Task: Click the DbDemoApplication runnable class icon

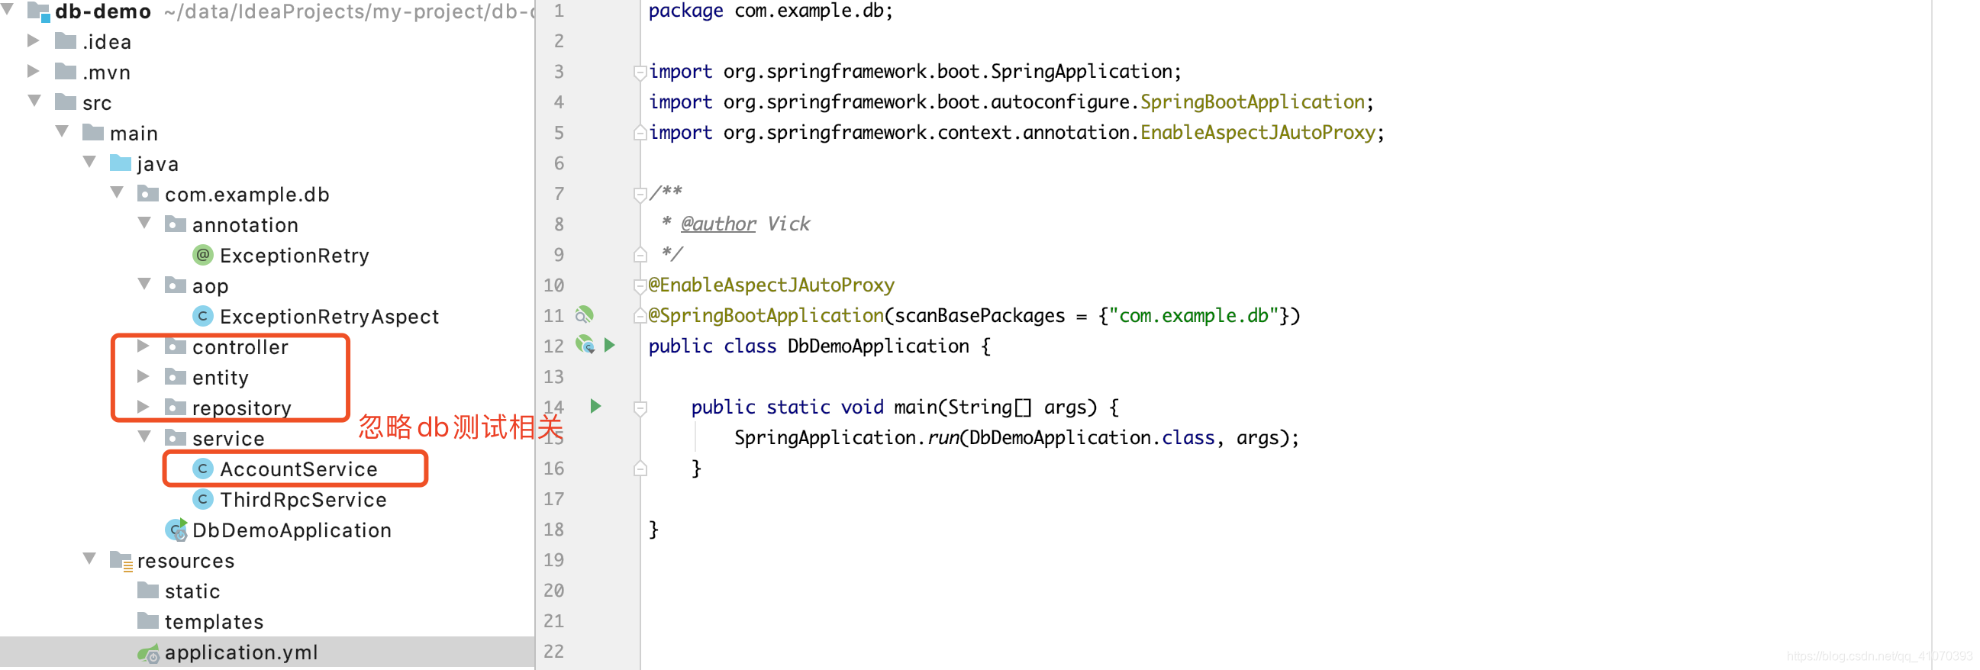Action: [176, 530]
